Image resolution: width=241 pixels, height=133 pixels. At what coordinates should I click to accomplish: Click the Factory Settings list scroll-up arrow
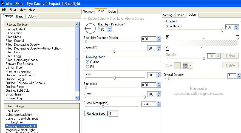click(x=77, y=24)
